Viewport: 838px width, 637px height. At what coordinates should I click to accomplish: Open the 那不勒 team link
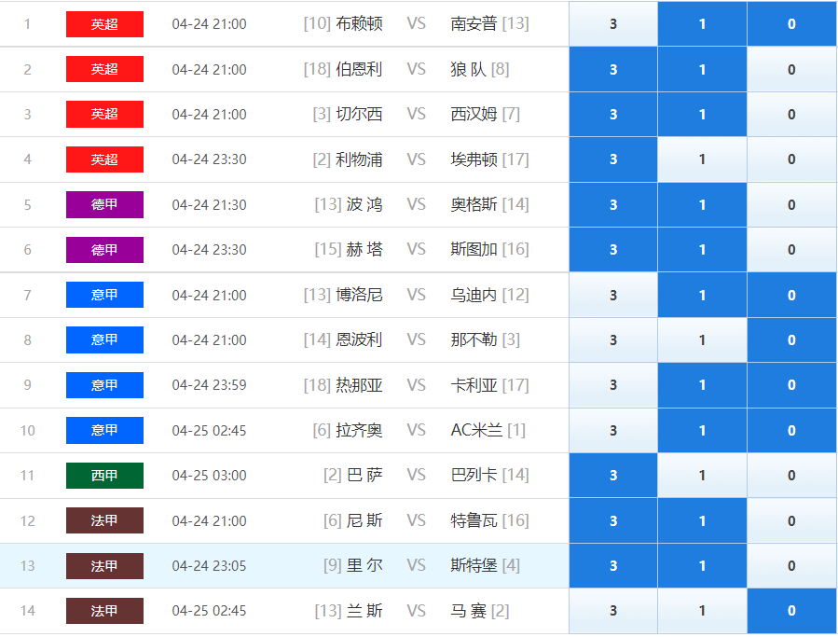tap(474, 339)
